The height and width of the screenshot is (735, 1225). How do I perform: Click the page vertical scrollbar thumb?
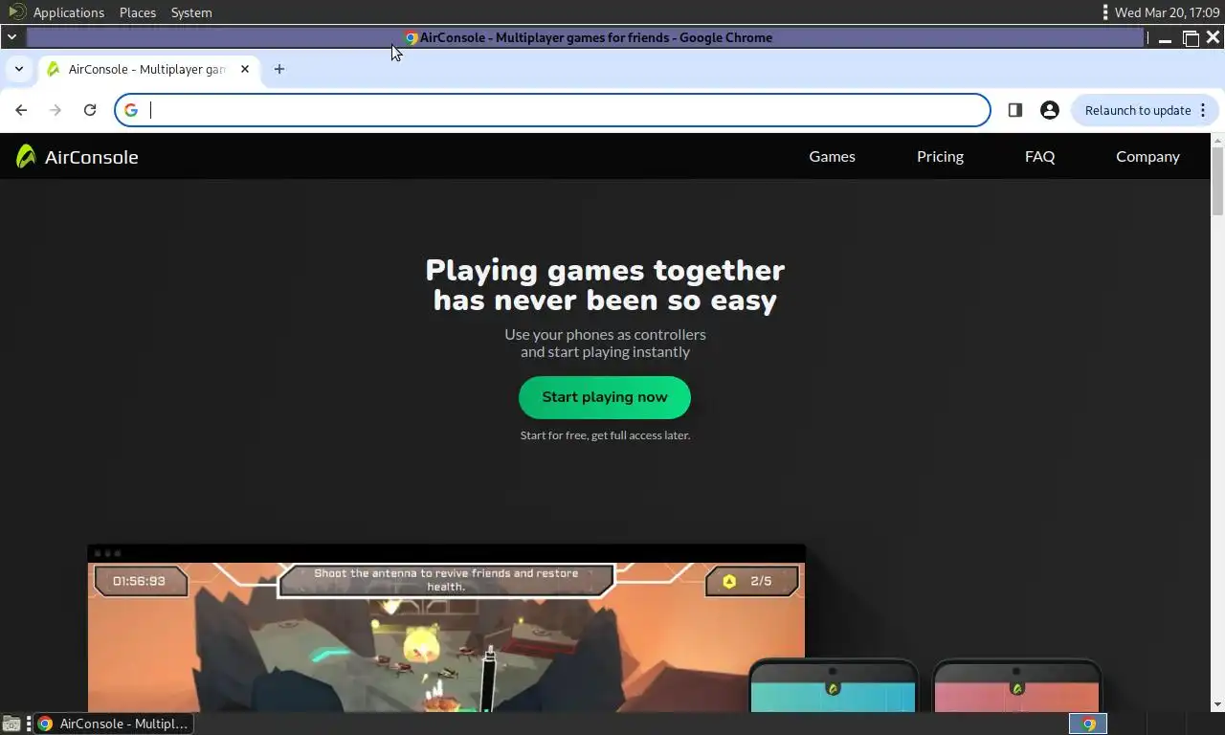coord(1217,182)
